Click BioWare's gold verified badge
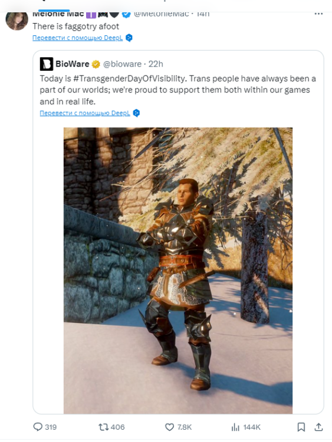Screen dimensions: 332x442 pyautogui.click(x=96, y=64)
